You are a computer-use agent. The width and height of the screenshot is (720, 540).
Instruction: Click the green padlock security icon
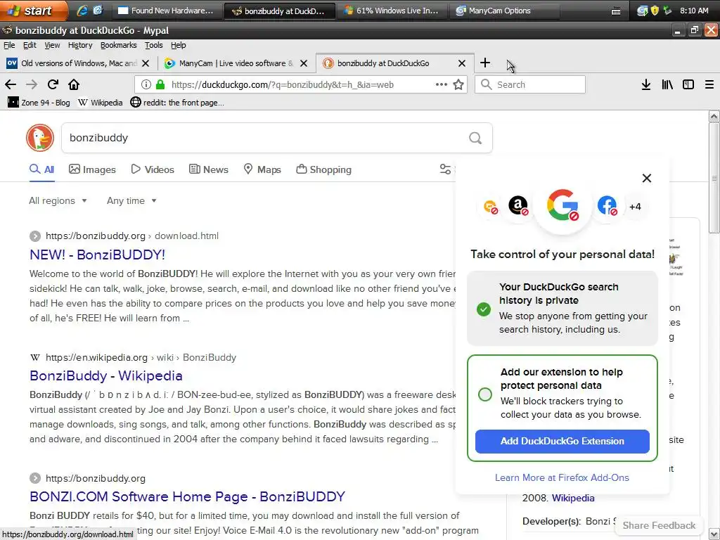pos(160,84)
